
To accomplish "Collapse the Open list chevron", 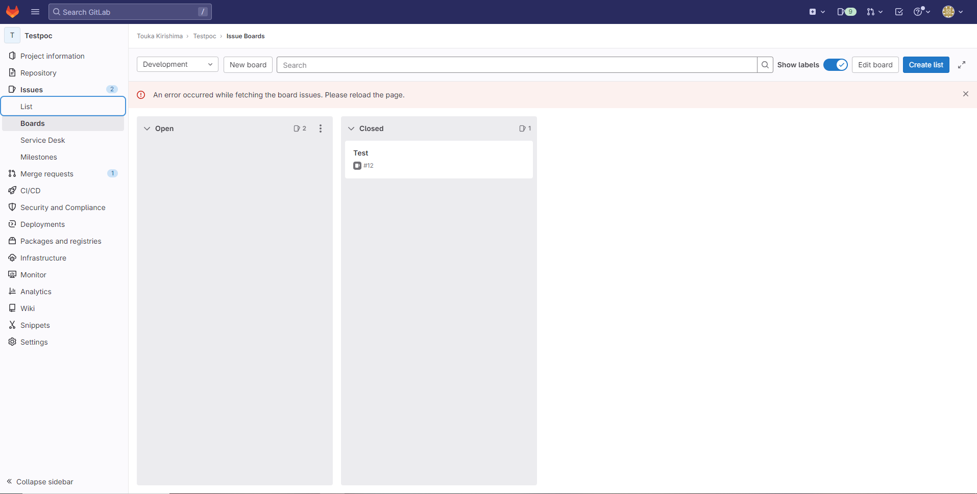I will (x=147, y=128).
